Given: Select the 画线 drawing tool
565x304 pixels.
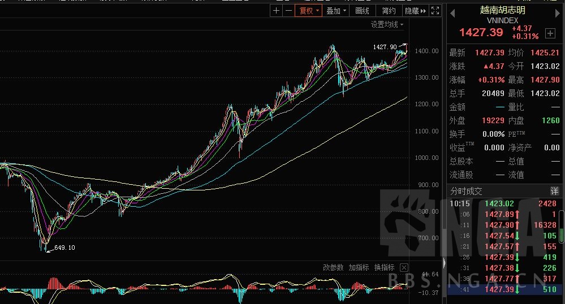Looking at the screenshot, I should [362, 11].
